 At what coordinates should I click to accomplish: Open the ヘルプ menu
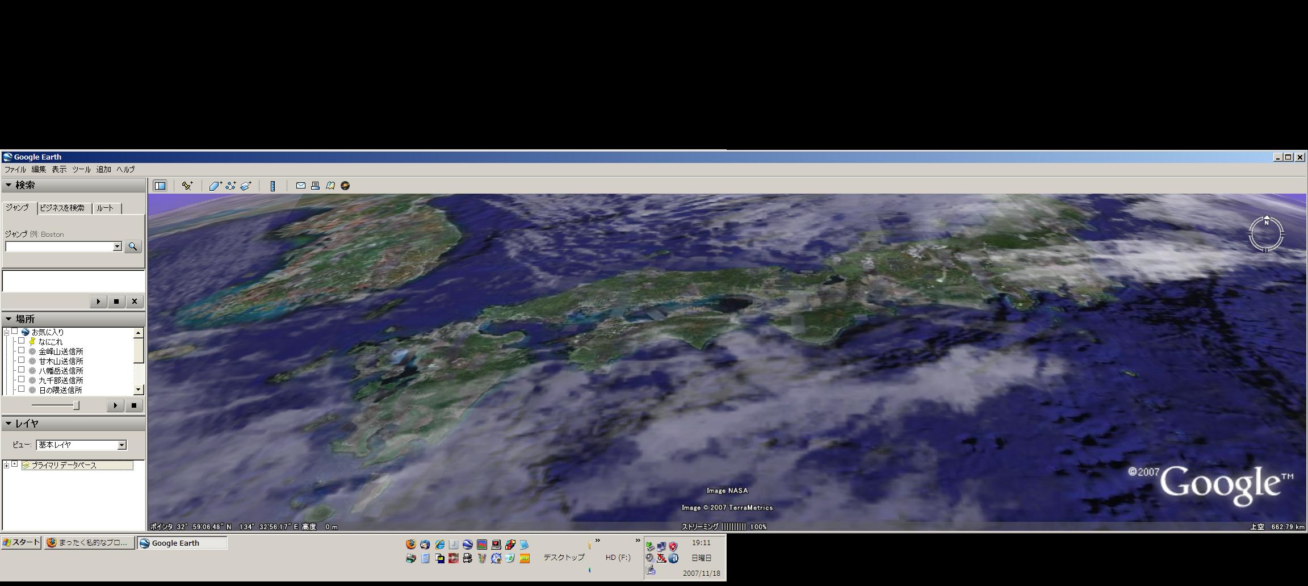pyautogui.click(x=125, y=169)
